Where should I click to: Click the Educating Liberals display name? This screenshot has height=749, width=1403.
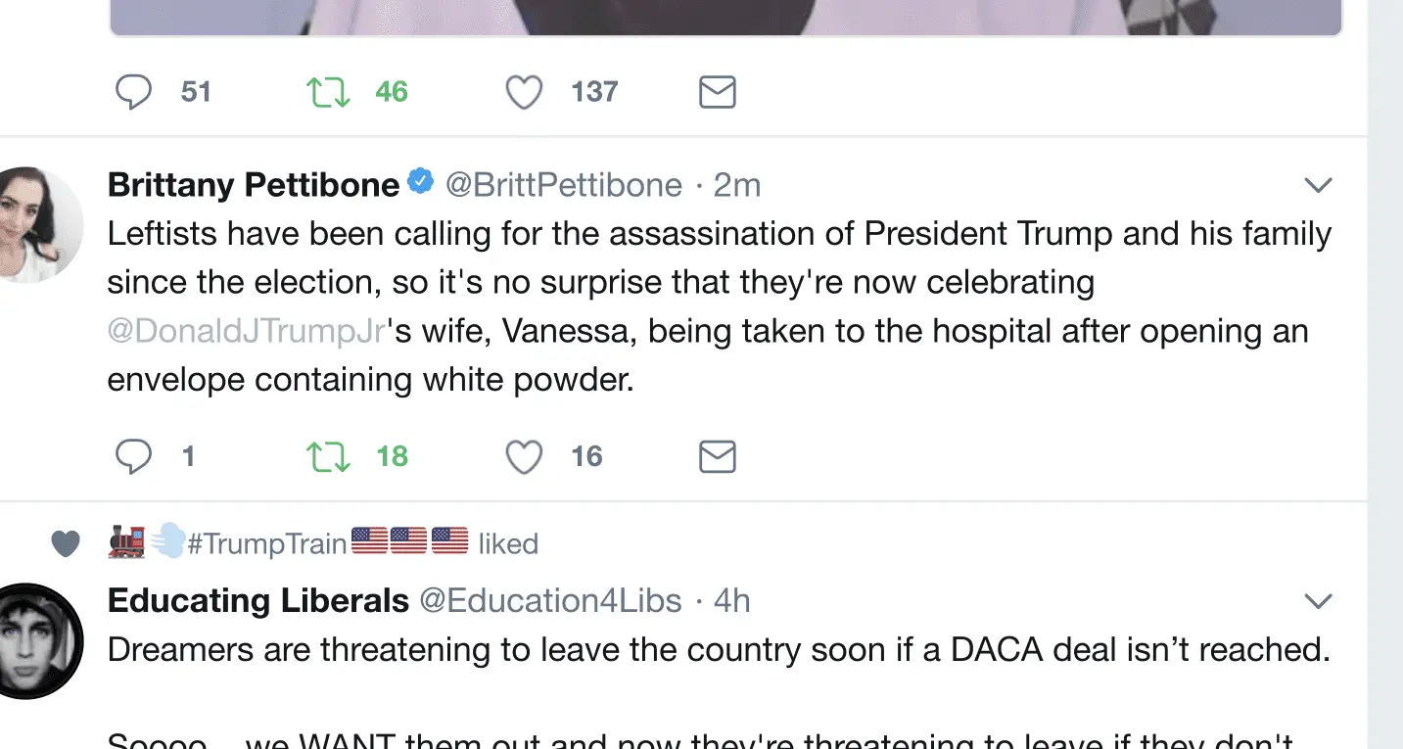[x=257, y=600]
